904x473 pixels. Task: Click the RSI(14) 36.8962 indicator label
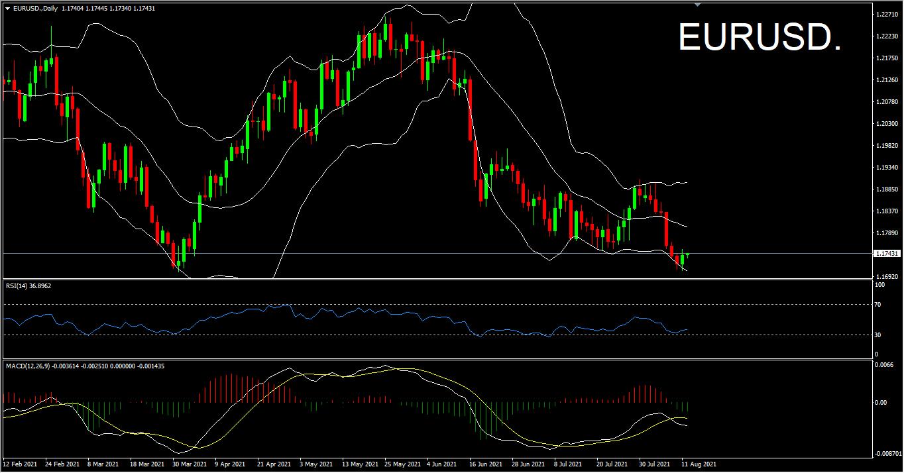tap(28, 286)
